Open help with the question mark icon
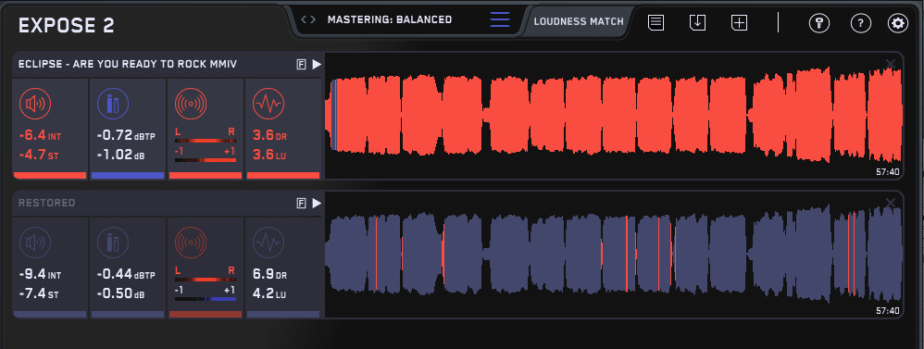 861,23
